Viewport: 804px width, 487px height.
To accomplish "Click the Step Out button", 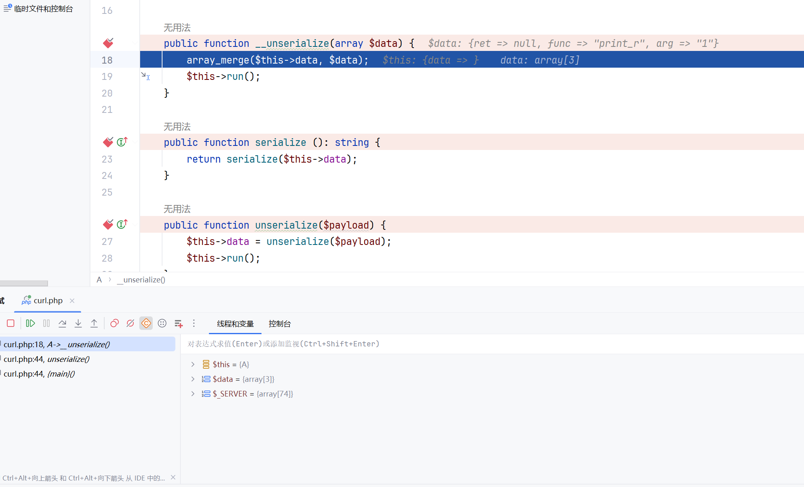I will pyautogui.click(x=94, y=324).
